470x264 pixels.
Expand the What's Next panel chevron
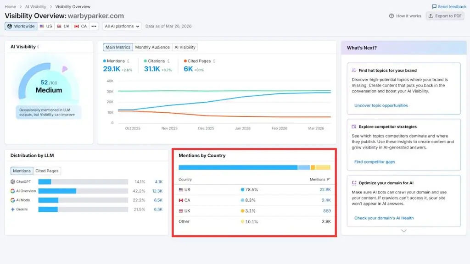tap(404, 231)
